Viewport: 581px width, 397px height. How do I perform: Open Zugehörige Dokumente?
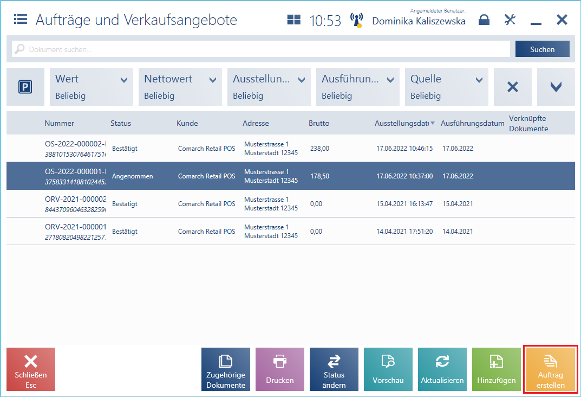point(226,369)
